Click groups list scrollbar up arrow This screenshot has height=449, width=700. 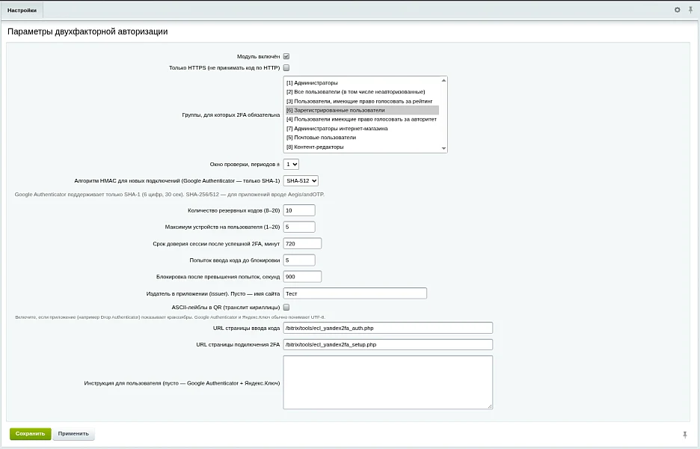443,80
